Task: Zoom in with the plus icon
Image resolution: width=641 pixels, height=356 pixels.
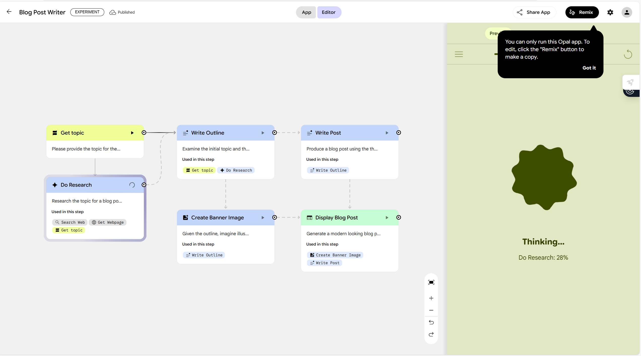Action: point(431,298)
